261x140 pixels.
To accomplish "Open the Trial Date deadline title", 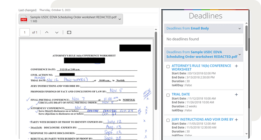I will pyautogui.click(x=181, y=94).
